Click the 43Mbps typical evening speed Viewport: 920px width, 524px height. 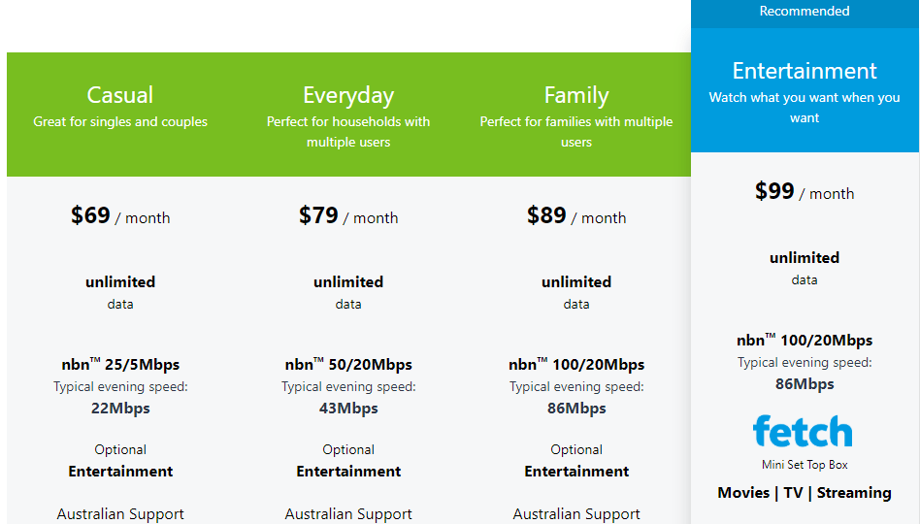(x=348, y=409)
